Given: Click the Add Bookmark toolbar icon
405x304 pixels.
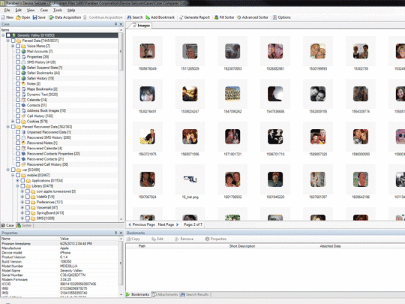Looking at the screenshot, I should [148, 17].
